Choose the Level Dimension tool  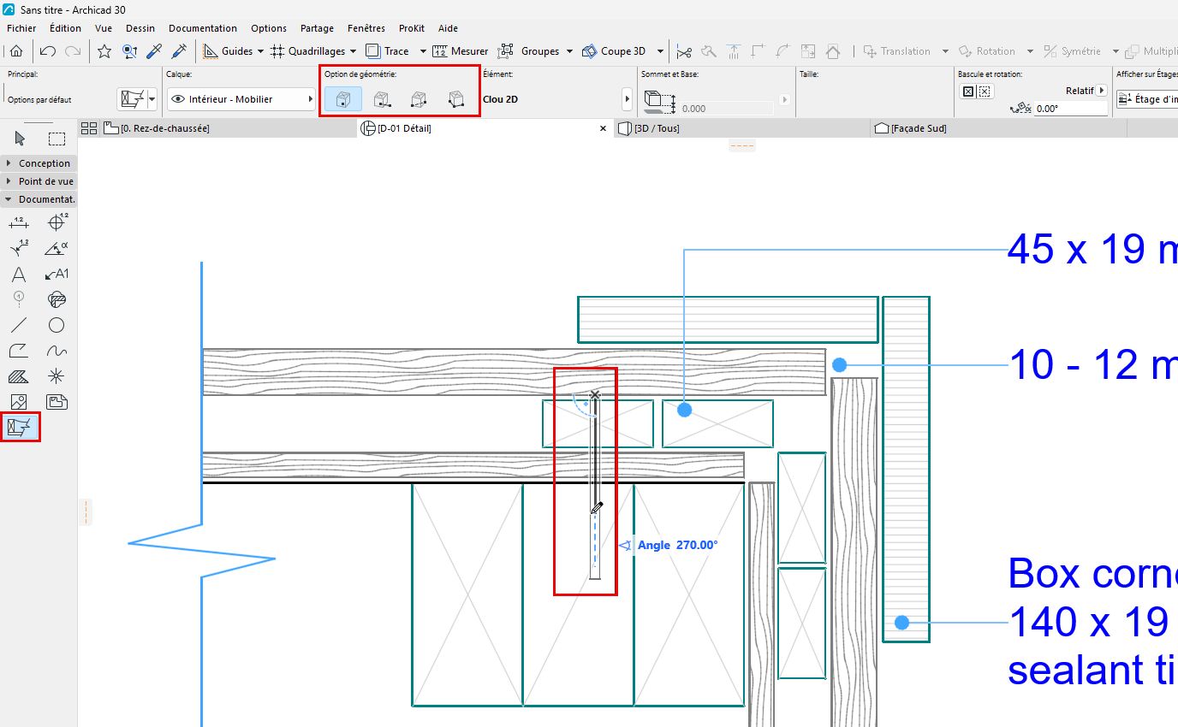click(x=57, y=222)
